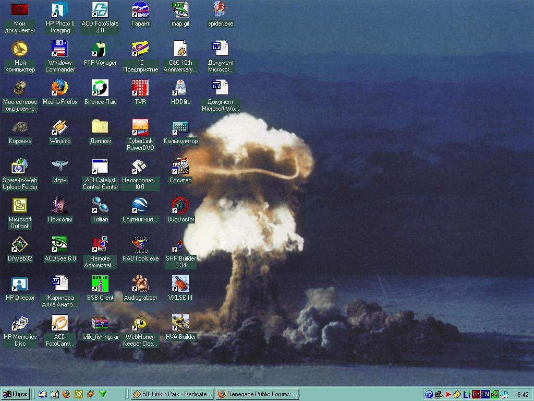The height and width of the screenshot is (401, 534).
Task: Click the ACDSee 6.0 desktop icon
Action: 60,244
